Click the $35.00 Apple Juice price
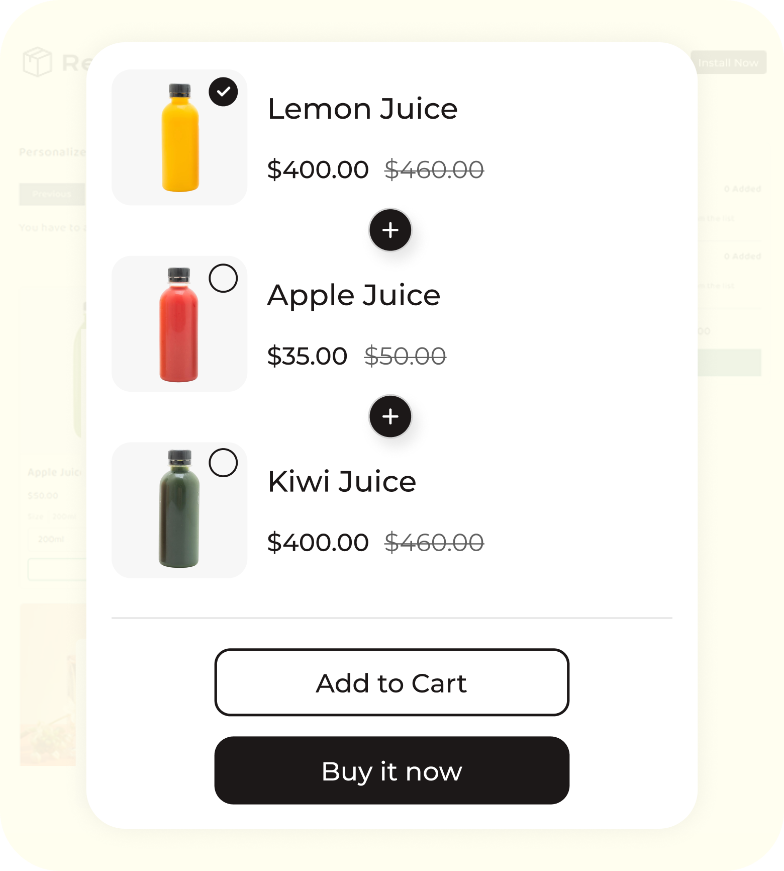The width and height of the screenshot is (784, 871). (307, 356)
